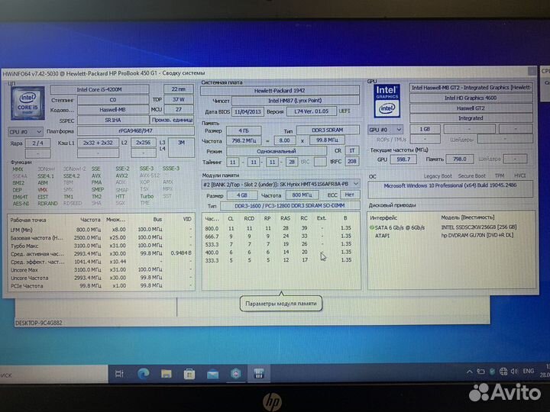Click the '333.3' memory timing row
This screenshot has width=550, height=412.
pos(281,260)
